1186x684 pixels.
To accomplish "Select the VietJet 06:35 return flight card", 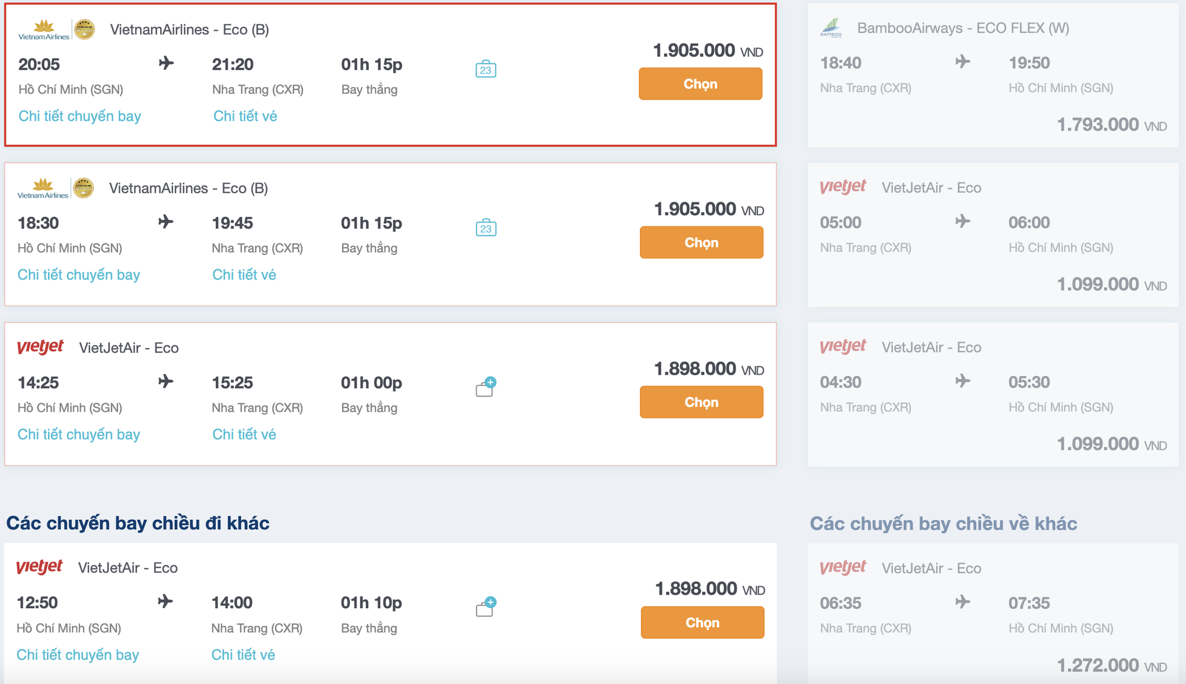I will pos(993,613).
